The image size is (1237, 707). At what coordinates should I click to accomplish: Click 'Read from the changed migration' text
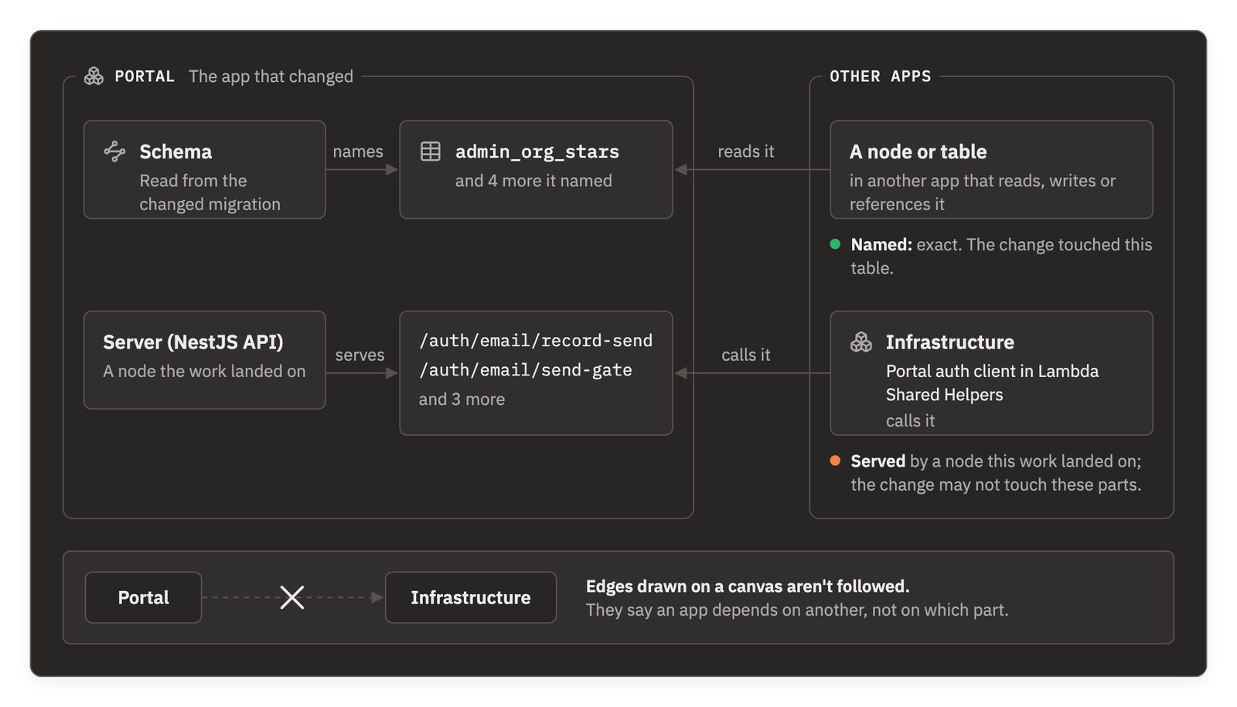point(210,192)
